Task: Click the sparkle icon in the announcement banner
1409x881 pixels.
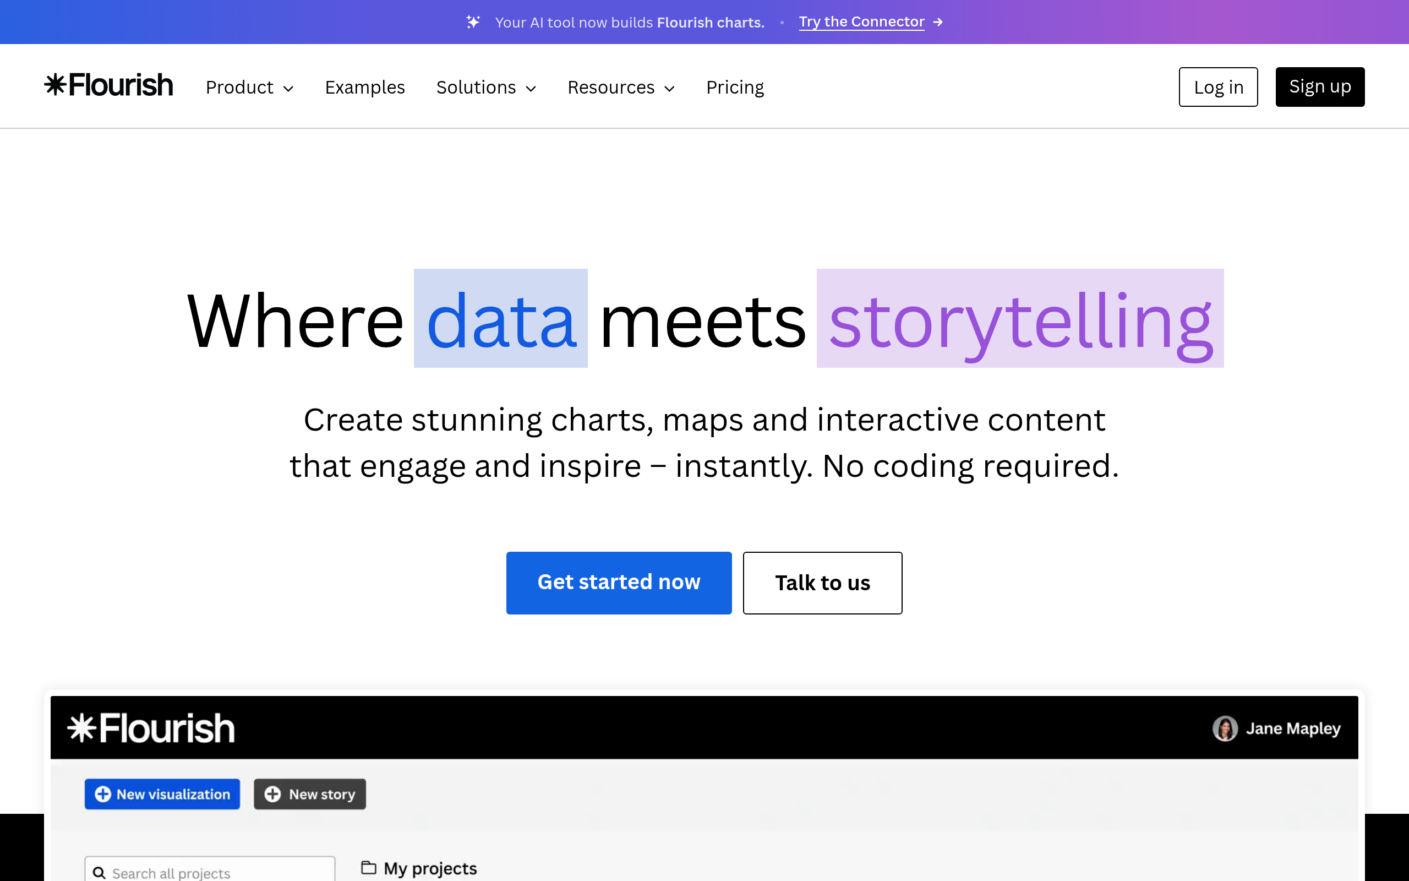Action: (473, 22)
